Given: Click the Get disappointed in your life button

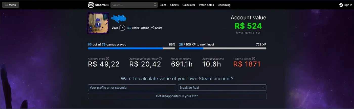Looking at the screenshot, I should click(x=177, y=96).
